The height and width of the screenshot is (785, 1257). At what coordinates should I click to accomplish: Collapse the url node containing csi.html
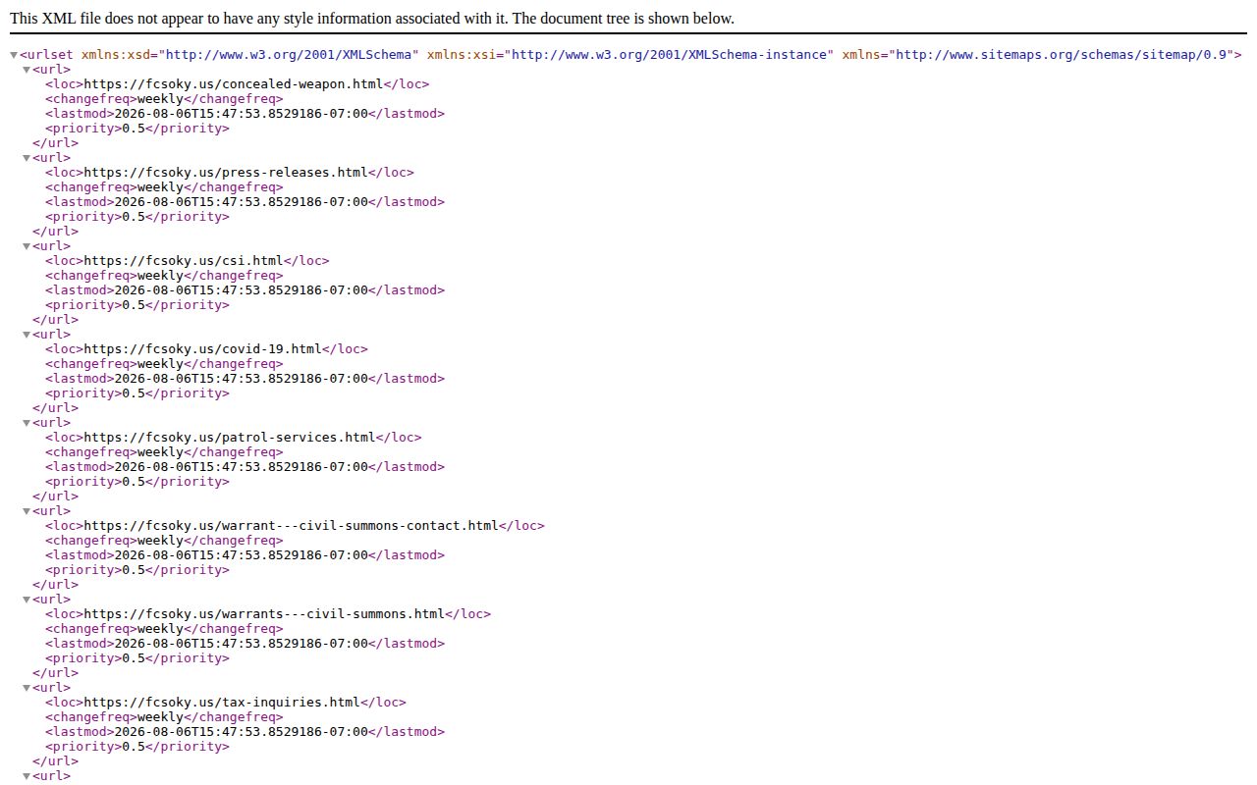27,246
